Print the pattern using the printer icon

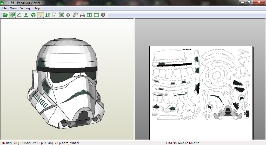point(82,15)
